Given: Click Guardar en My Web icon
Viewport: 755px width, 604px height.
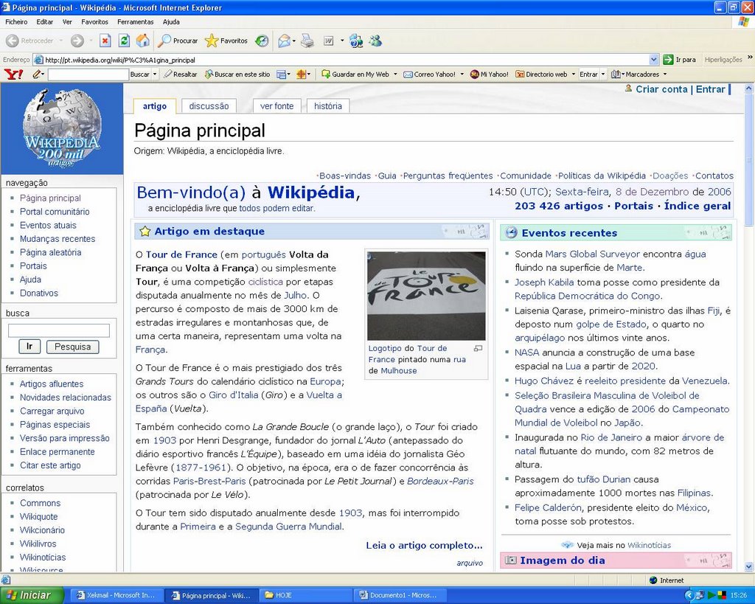Looking at the screenshot, I should (x=325, y=74).
